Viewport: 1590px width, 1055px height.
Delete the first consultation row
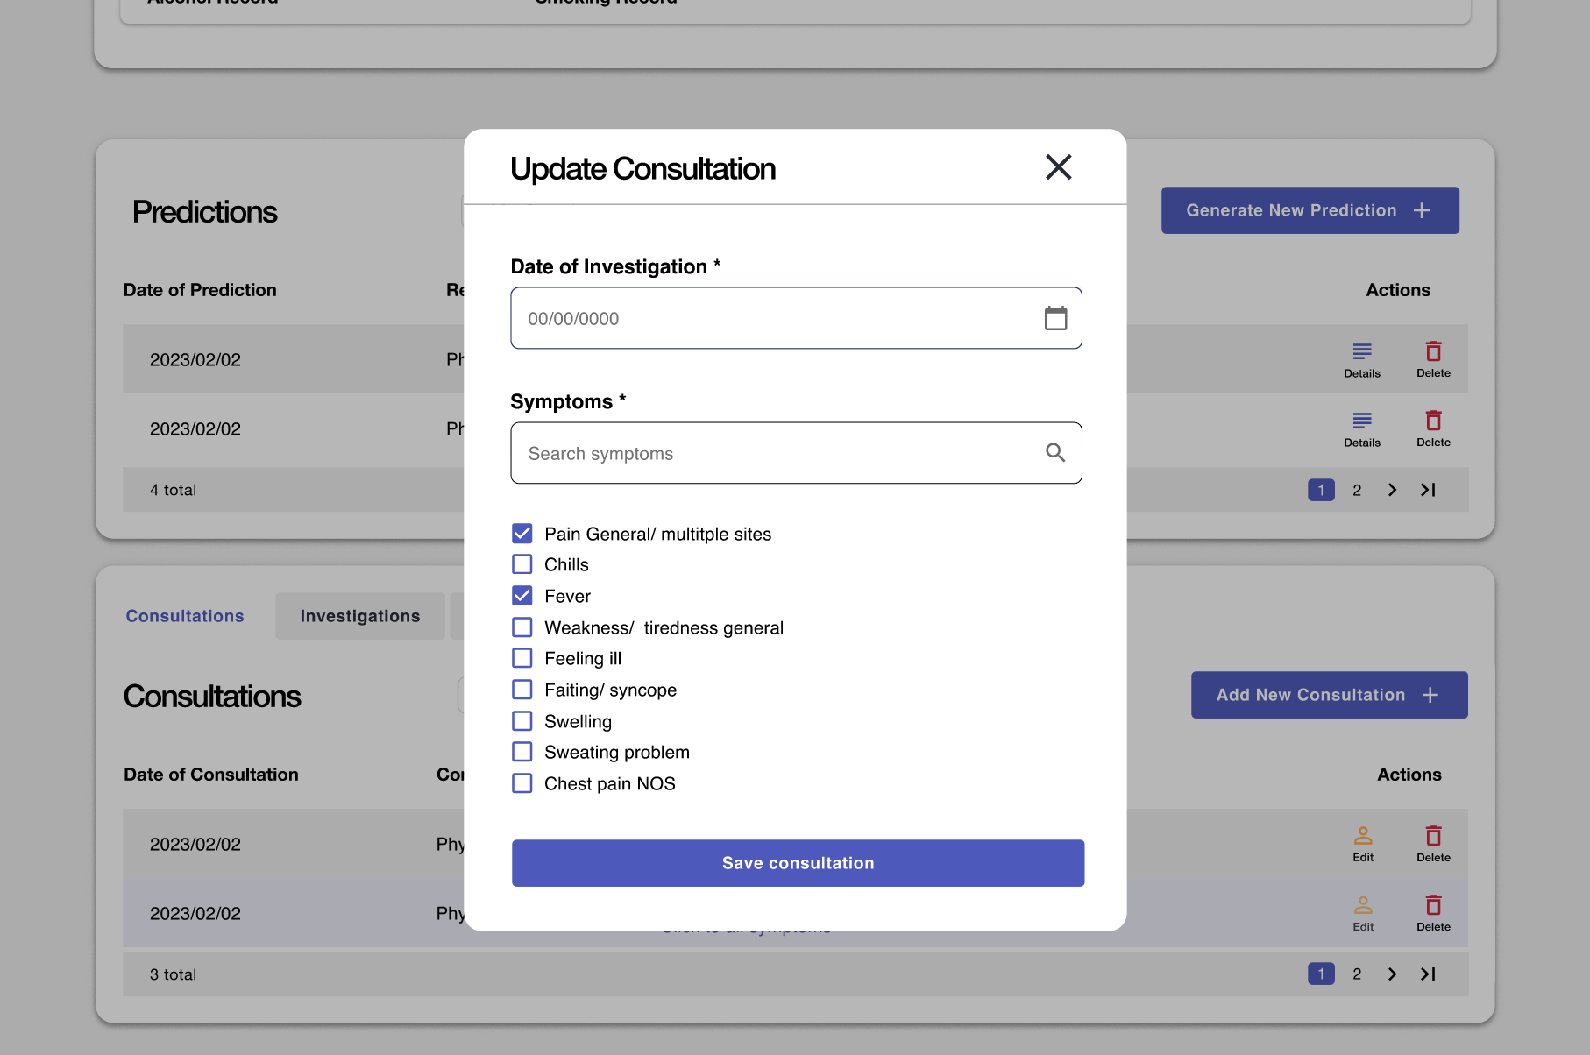[x=1432, y=843]
